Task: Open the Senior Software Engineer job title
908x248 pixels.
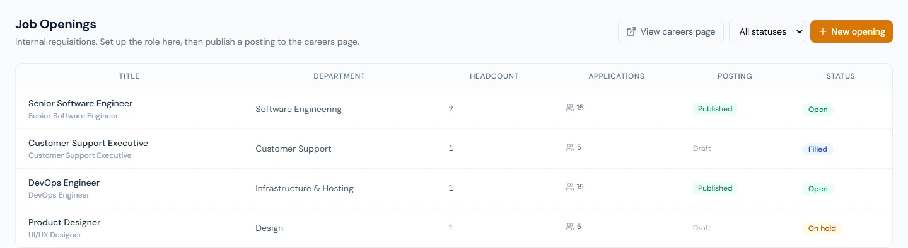Action: [81, 103]
